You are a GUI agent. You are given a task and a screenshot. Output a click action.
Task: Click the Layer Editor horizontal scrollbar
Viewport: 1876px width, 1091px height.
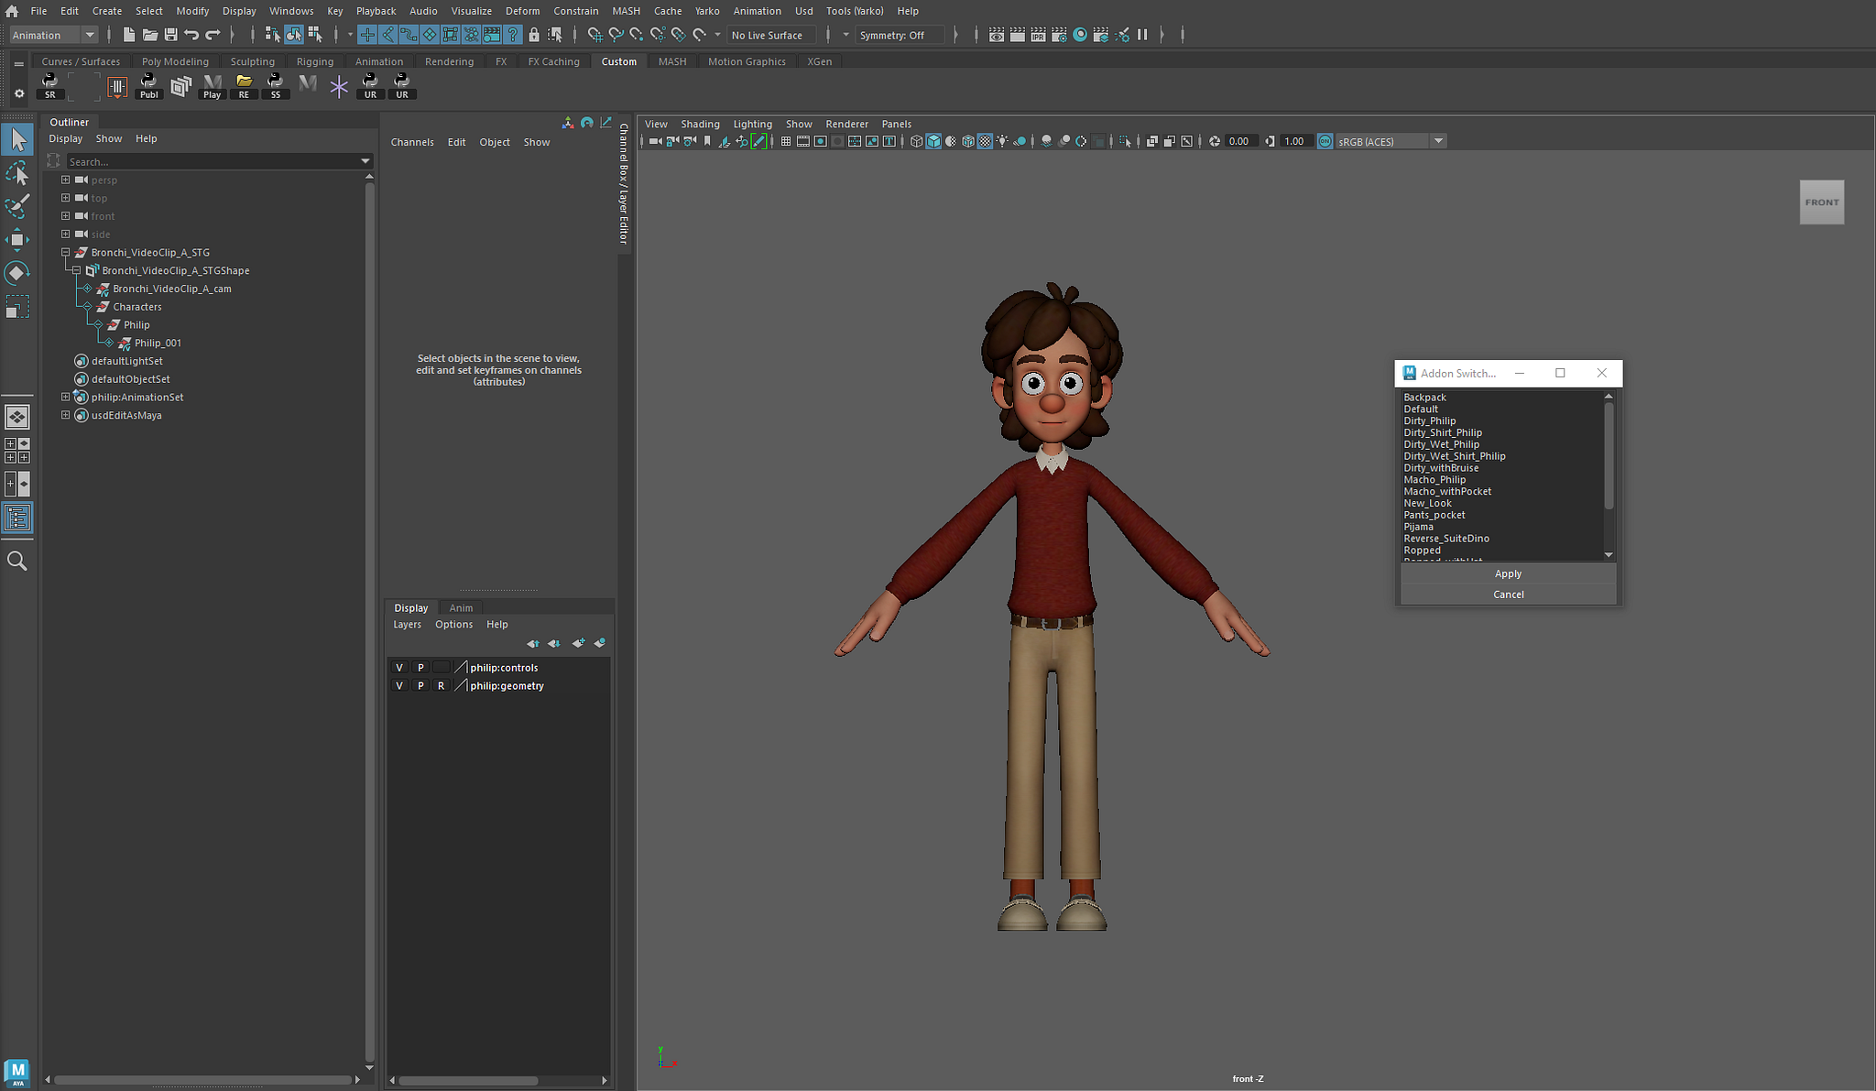(x=469, y=1080)
